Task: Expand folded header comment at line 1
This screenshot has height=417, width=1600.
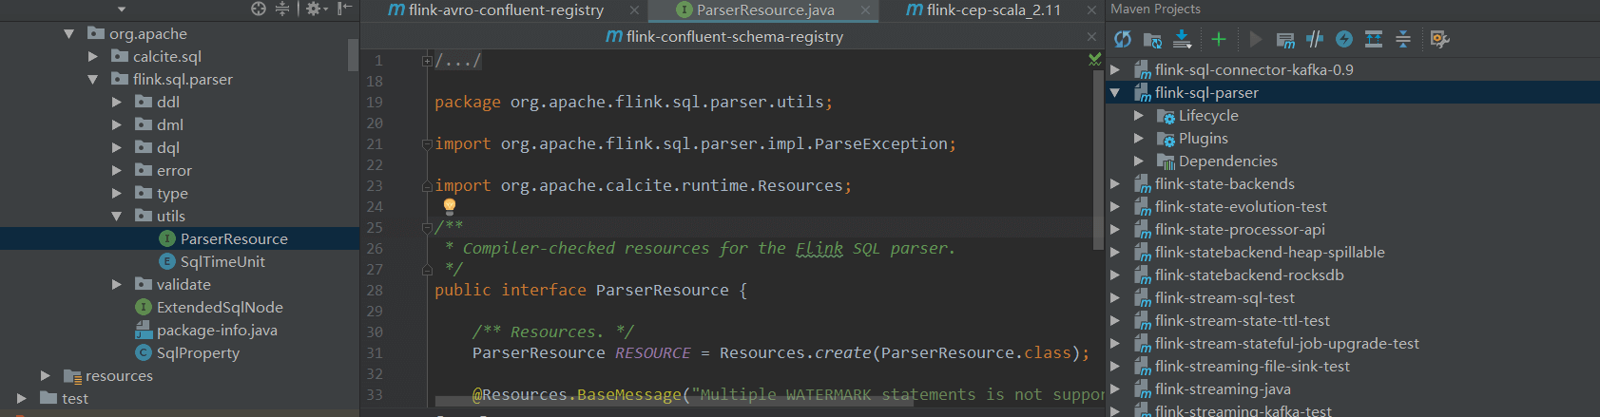Action: click(x=427, y=61)
